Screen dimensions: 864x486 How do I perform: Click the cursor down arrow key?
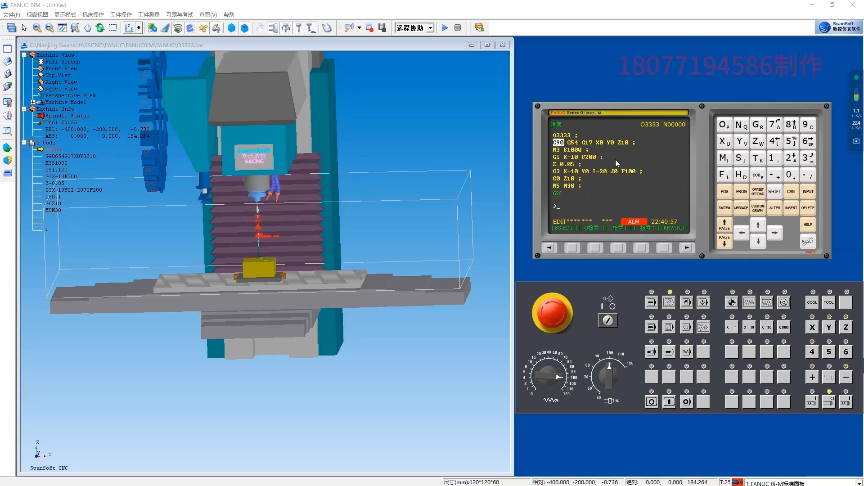click(x=758, y=241)
